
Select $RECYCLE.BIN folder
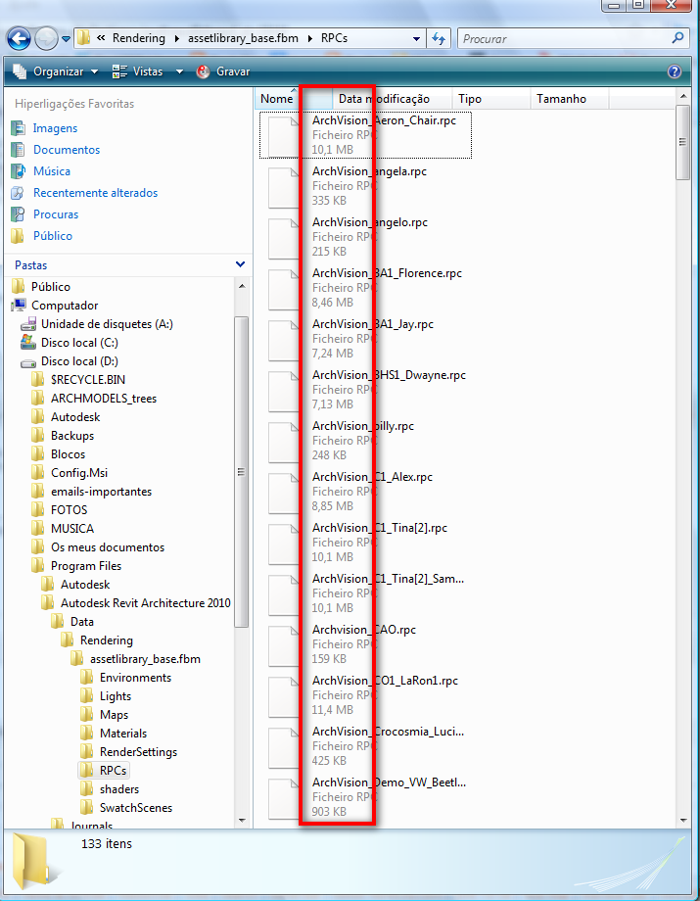tap(87, 380)
